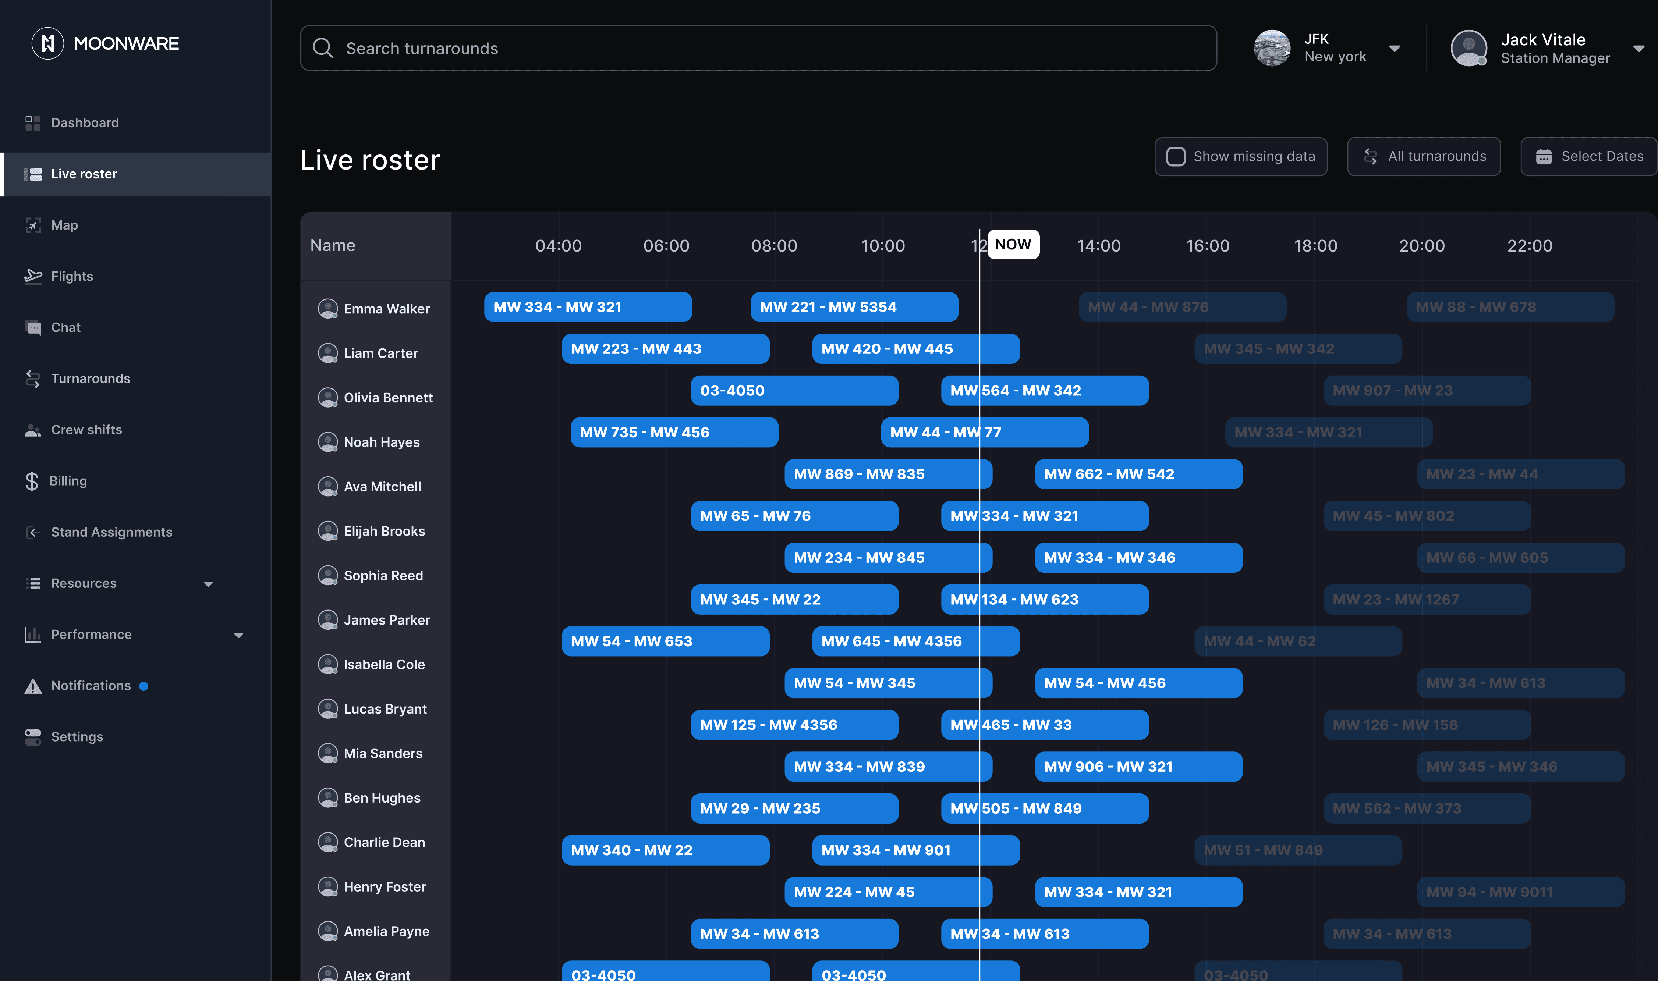The image size is (1658, 981).
Task: Click the Stand Assignments icon
Action: 33,532
